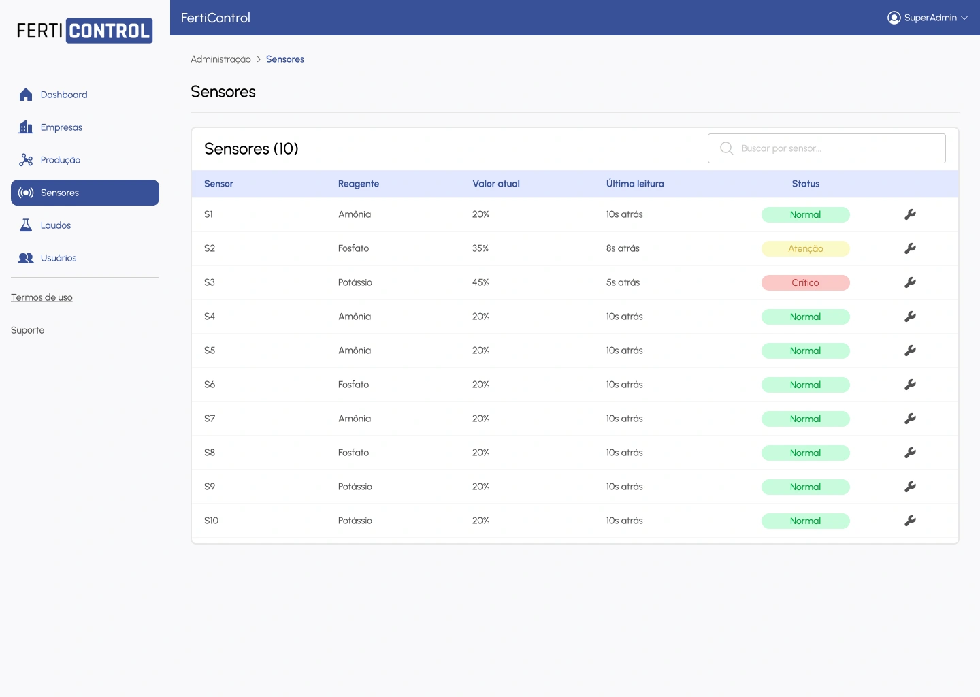Click the Empresas building icon
This screenshot has height=697, width=980.
tap(26, 127)
